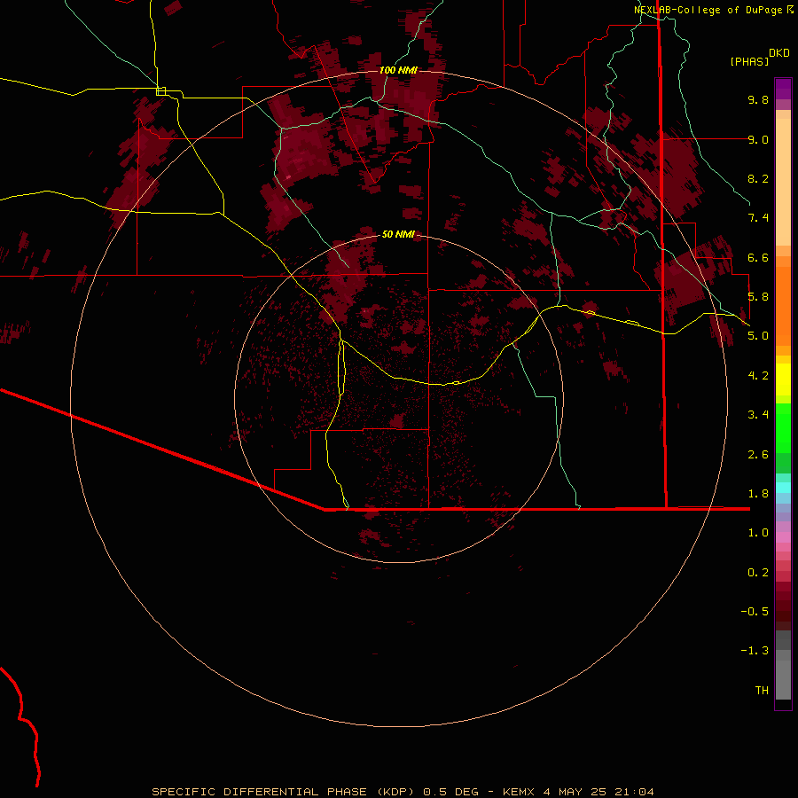Click the bright green band of color bar
The height and width of the screenshot is (798, 798).
[x=783, y=428]
